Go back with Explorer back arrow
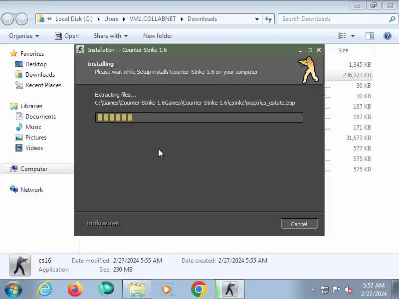 (x=7, y=19)
